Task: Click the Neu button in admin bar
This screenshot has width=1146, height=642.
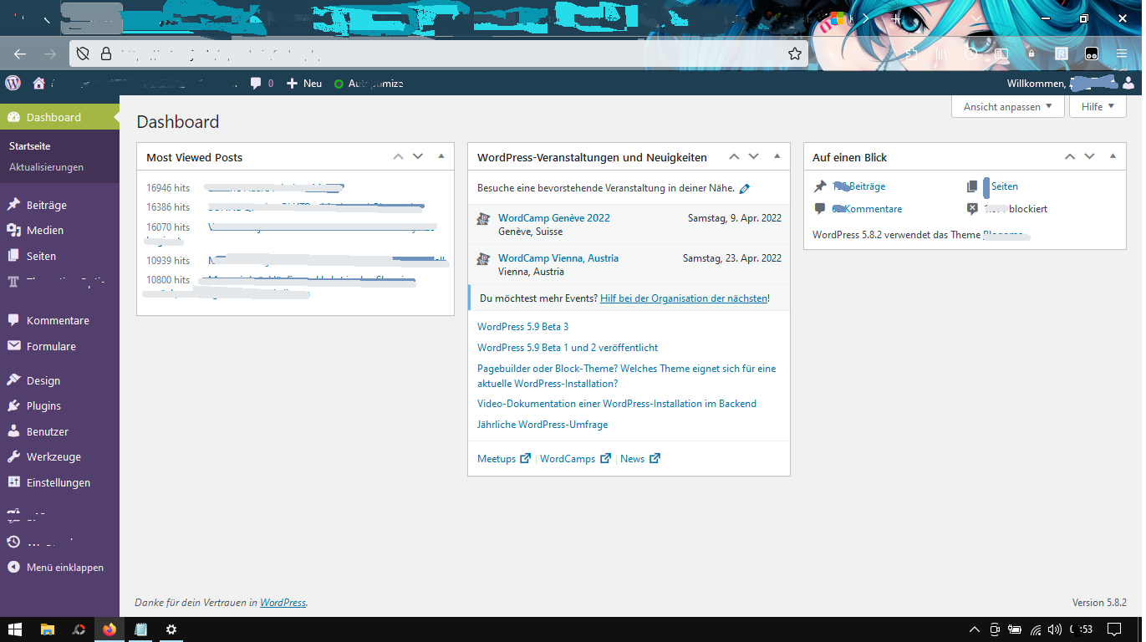Action: click(304, 84)
